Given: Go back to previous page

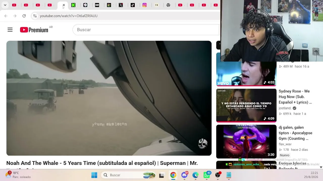Looking at the screenshot, I should coord(6,16).
